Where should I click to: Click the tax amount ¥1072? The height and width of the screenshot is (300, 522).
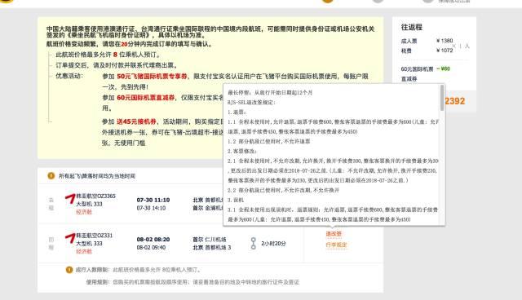(x=445, y=51)
